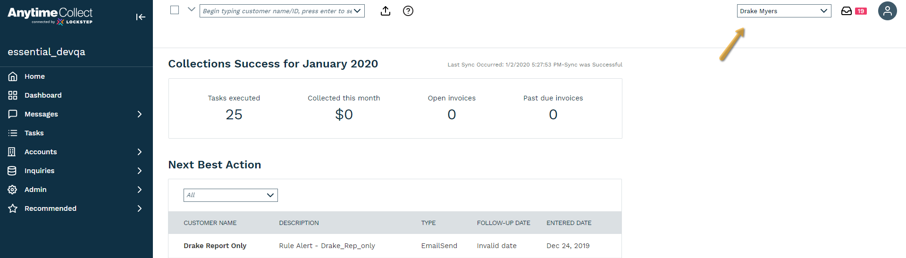Select Inquiries in the sidebar menu
Screen dimensions: 906x258
point(39,171)
